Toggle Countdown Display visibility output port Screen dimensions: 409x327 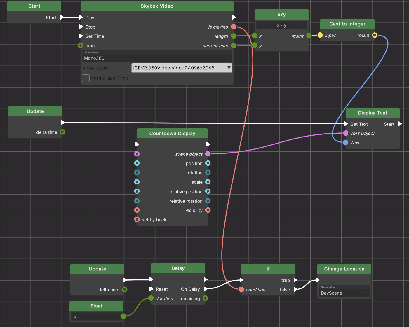point(208,210)
